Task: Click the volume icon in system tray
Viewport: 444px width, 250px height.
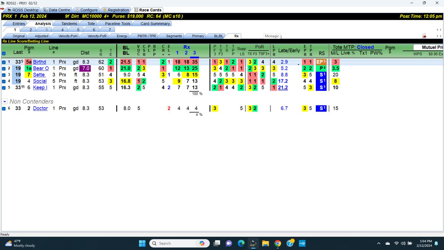Action: click(x=403, y=243)
